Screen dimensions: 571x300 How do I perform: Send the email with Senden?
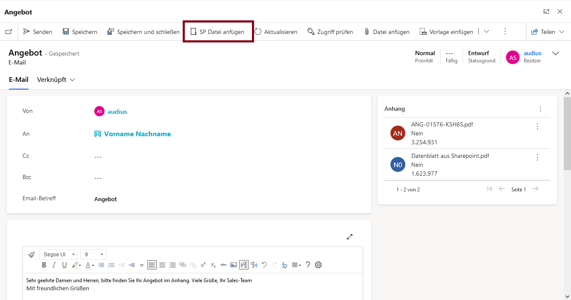(38, 32)
